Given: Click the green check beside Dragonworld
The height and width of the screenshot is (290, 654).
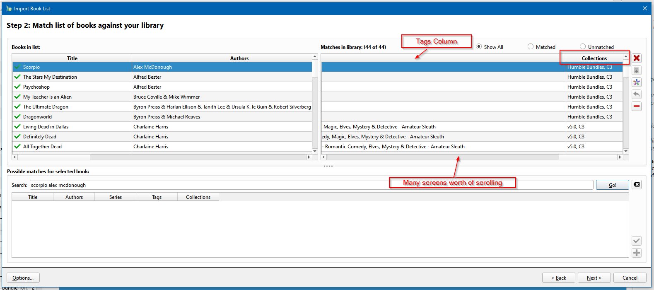Looking at the screenshot, I should tap(17, 116).
